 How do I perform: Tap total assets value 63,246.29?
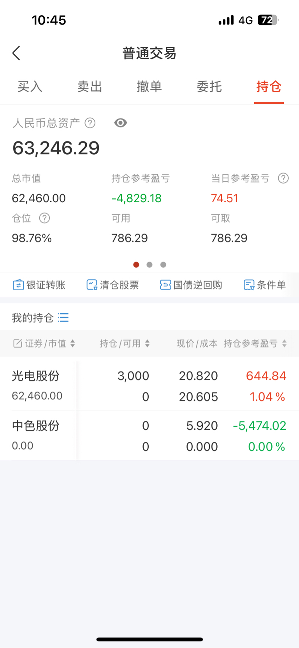(56, 148)
